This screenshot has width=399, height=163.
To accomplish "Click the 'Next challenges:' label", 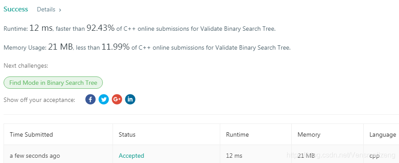I will [x=26, y=66].
